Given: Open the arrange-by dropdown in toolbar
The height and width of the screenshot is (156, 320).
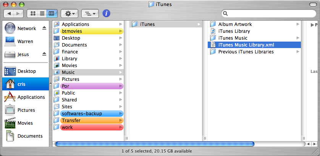Looking at the screenshot, I should pyautogui.click(x=90, y=13).
